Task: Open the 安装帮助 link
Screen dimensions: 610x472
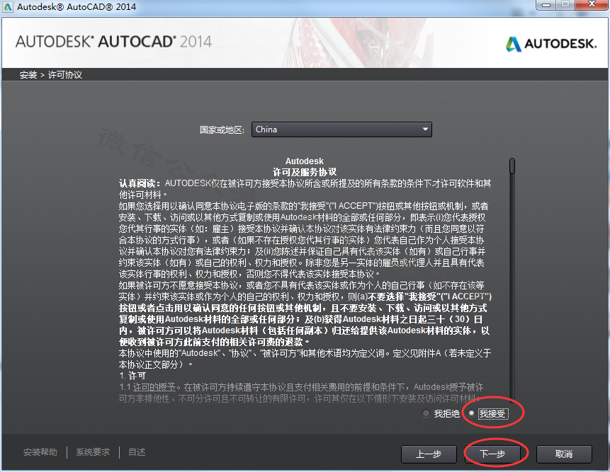Action: (x=40, y=452)
